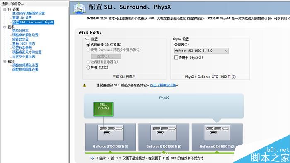Viewport: 290px width, 163px height.
Task: Open PhysX 处理器 dropdown GeForce GTX 1080 Ti
Action: click(202, 50)
